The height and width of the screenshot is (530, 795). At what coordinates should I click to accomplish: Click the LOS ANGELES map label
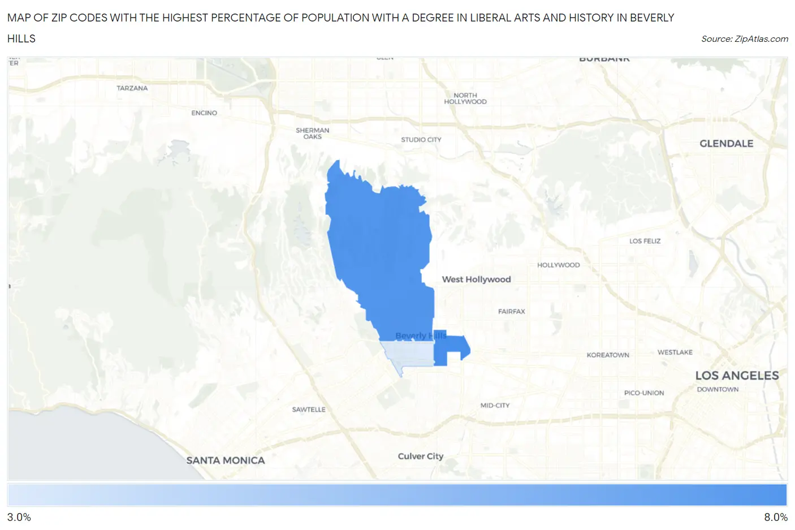tap(737, 376)
